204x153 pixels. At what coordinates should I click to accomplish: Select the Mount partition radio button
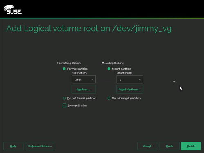(x=109, y=69)
